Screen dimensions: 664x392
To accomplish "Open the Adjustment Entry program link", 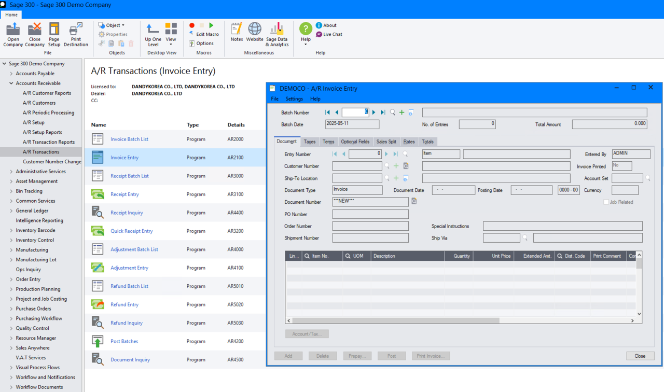I will point(129,268).
